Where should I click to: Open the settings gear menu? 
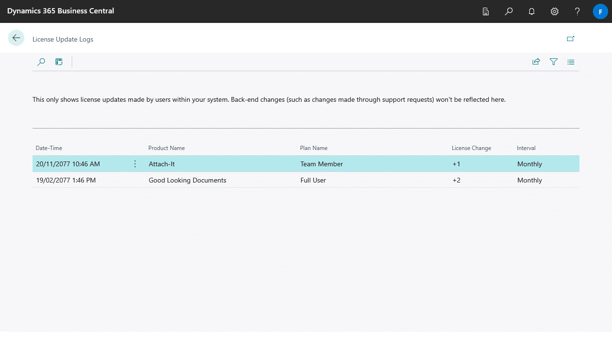tap(555, 11)
